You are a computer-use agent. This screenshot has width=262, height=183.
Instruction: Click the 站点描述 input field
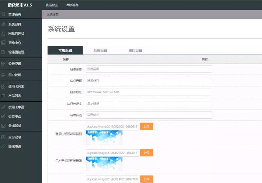point(149,115)
